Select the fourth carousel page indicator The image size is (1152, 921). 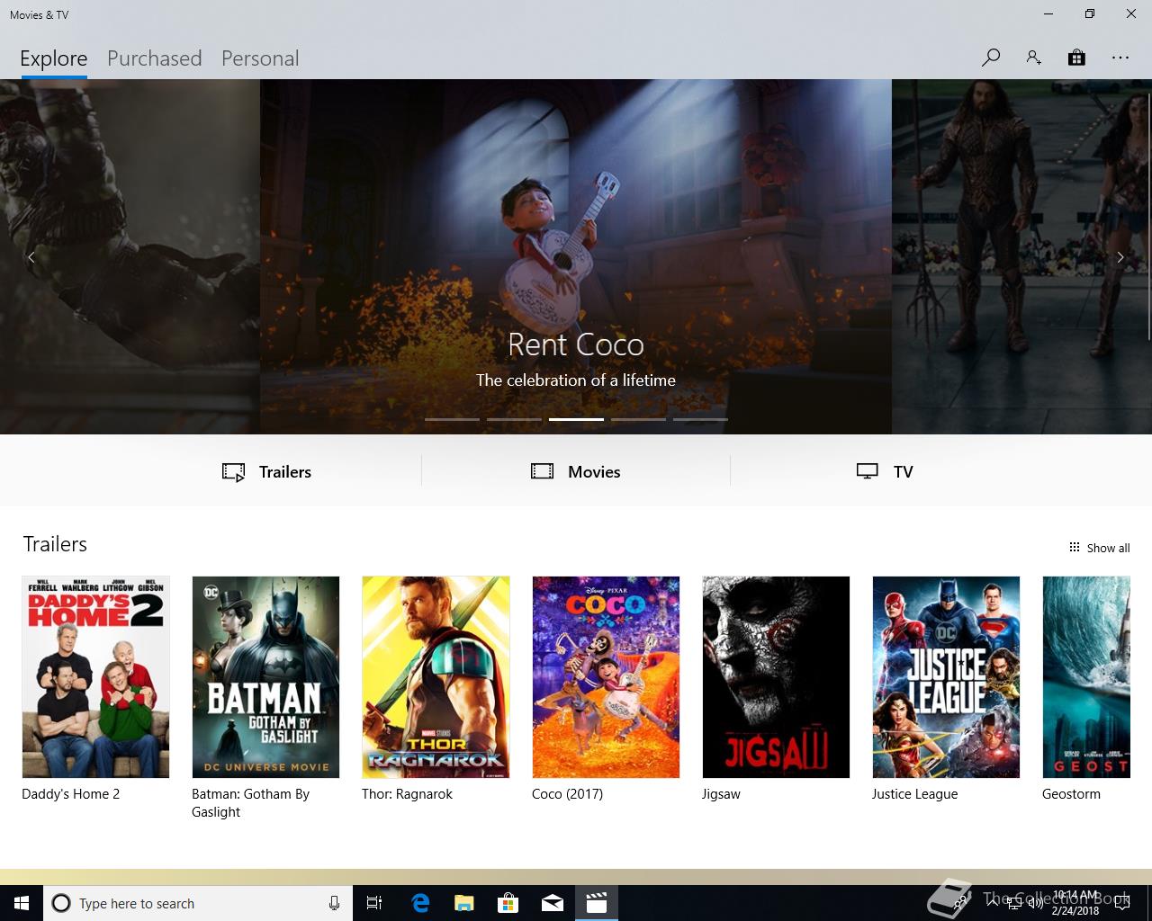point(638,419)
